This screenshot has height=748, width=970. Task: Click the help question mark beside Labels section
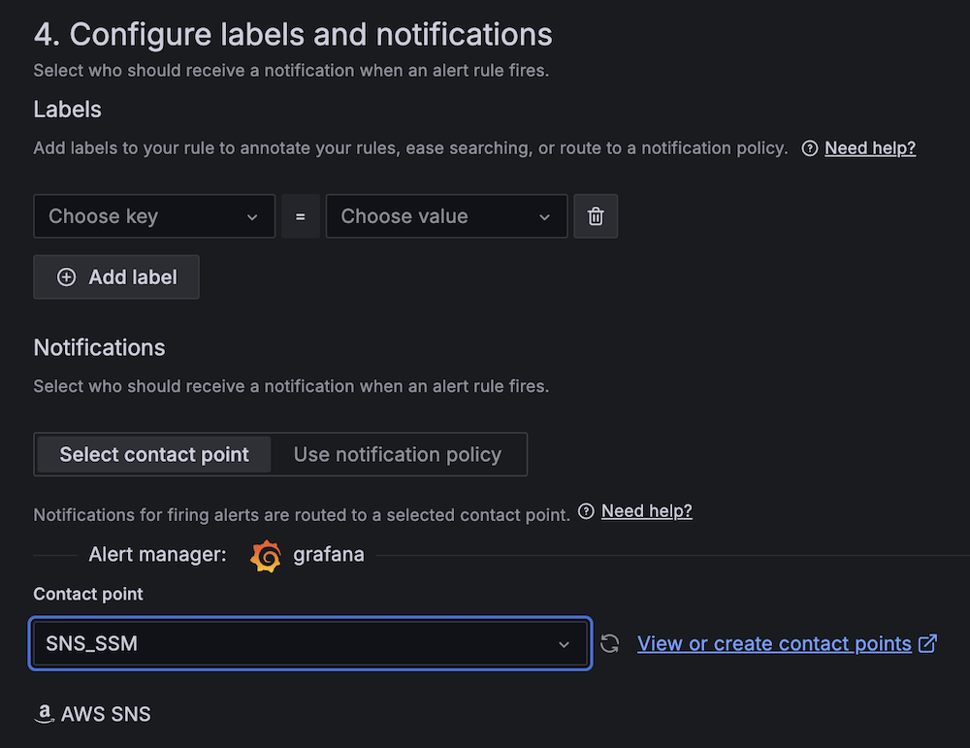pyautogui.click(x=810, y=147)
